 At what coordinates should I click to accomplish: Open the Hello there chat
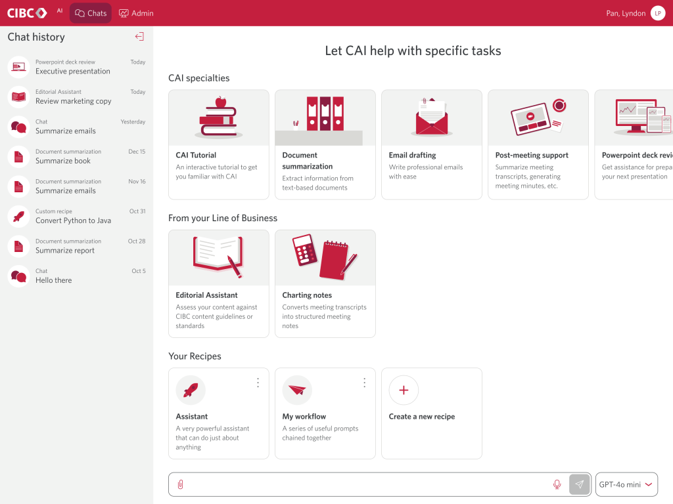[76, 276]
